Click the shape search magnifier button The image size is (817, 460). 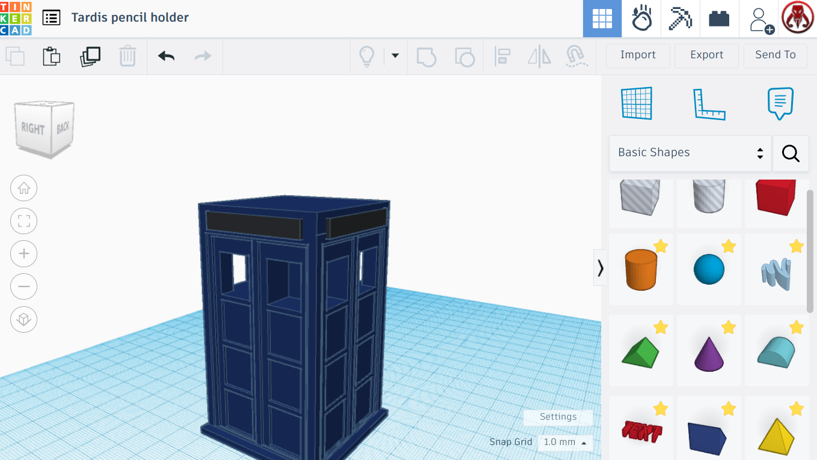791,154
